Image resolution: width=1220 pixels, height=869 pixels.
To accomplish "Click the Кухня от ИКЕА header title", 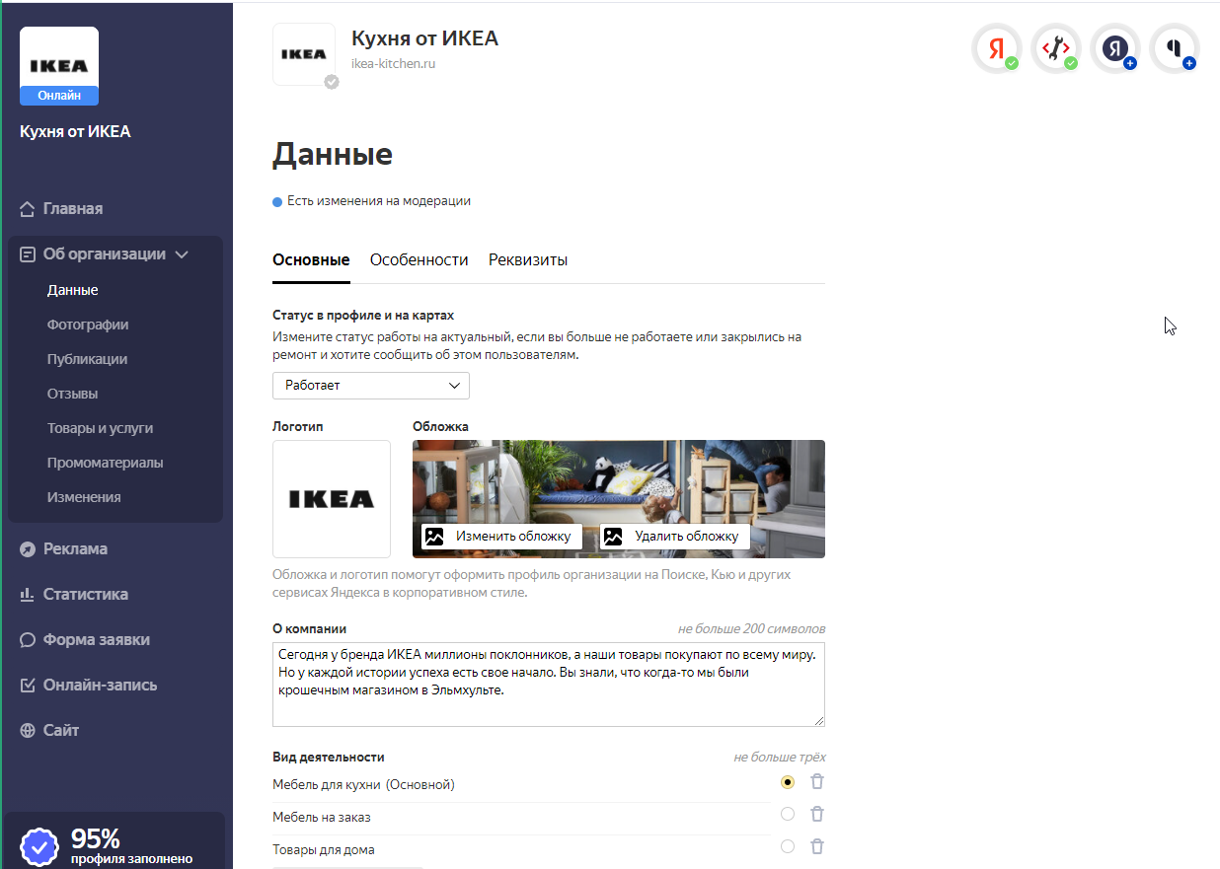I will pyautogui.click(x=424, y=38).
